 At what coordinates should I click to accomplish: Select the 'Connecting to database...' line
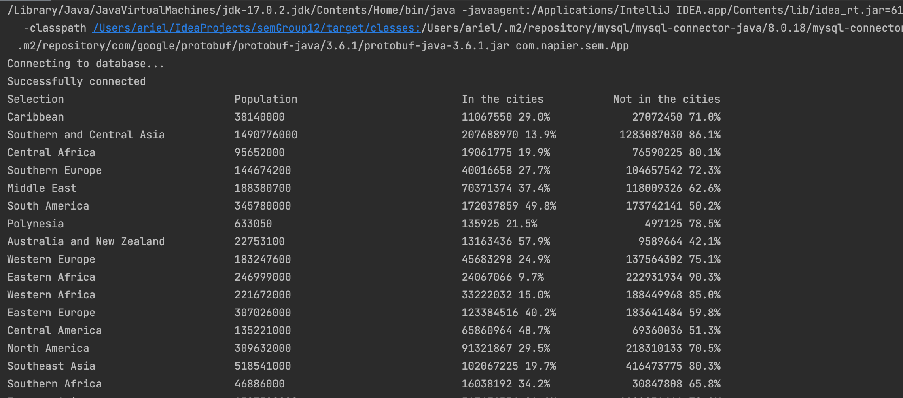pyautogui.click(x=86, y=64)
